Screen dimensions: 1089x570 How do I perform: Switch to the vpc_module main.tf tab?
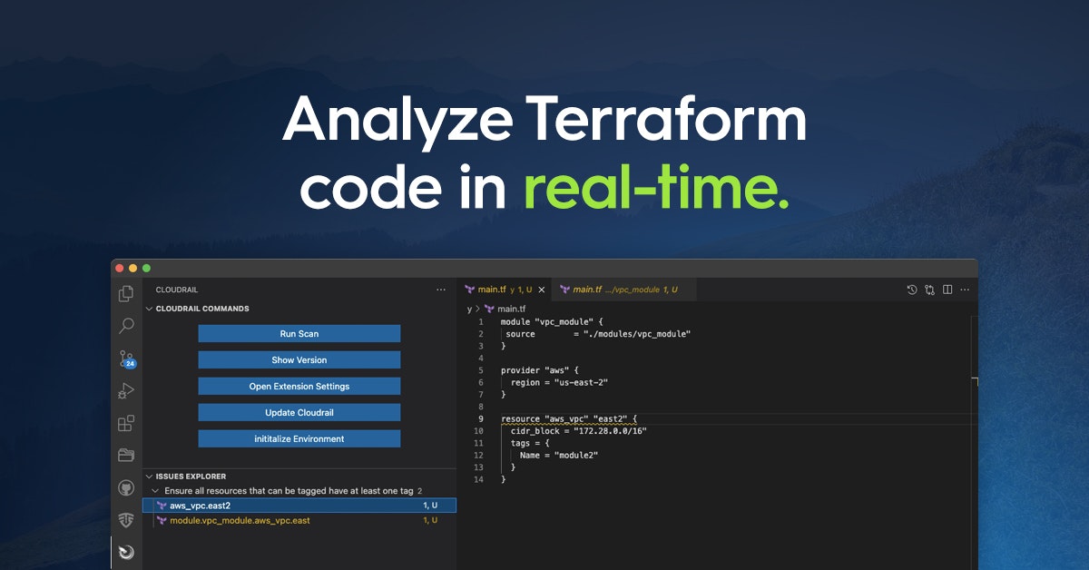coord(622,289)
